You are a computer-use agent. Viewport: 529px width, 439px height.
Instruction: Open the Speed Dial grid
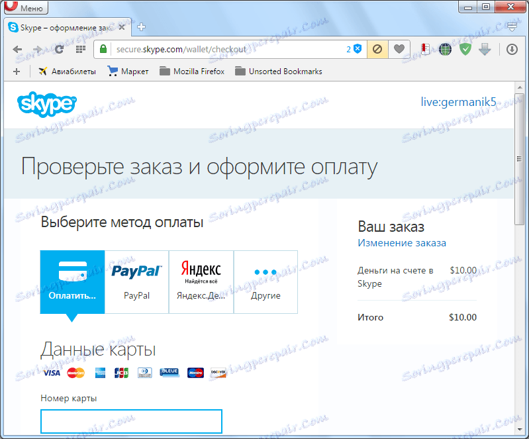[81, 49]
